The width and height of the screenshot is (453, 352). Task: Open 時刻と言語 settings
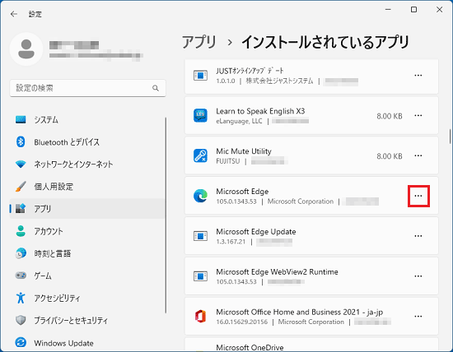point(87,253)
